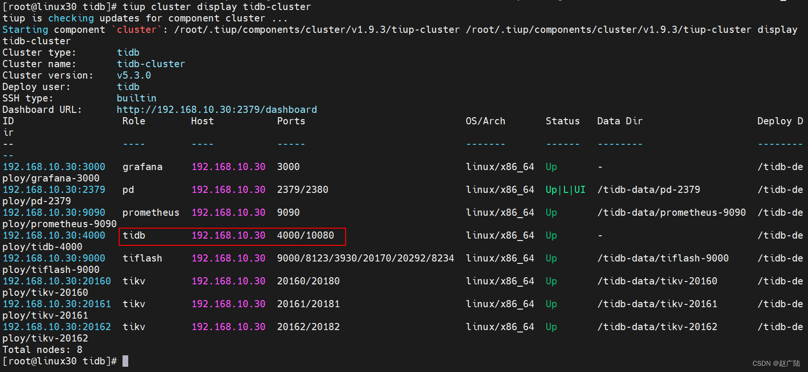Click the pd status Up|L|UI
Screen dimensions: 808x372
point(566,190)
